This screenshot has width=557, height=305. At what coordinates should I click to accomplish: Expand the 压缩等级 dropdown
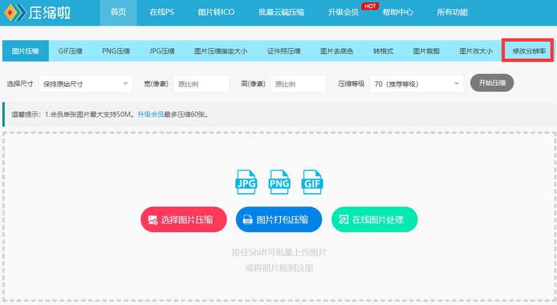[416, 83]
